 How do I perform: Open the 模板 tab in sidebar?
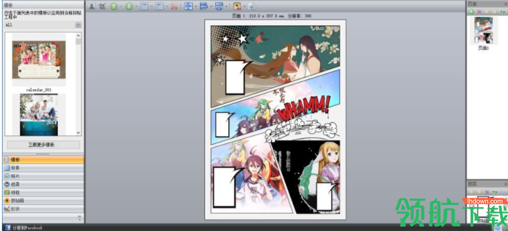43,159
